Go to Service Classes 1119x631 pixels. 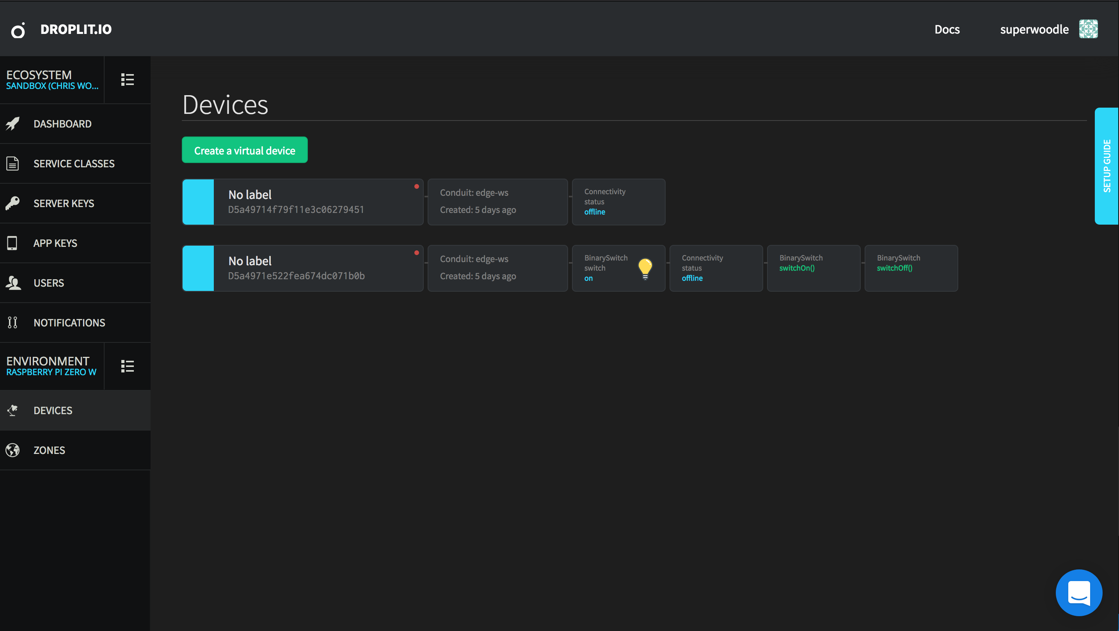point(75,164)
